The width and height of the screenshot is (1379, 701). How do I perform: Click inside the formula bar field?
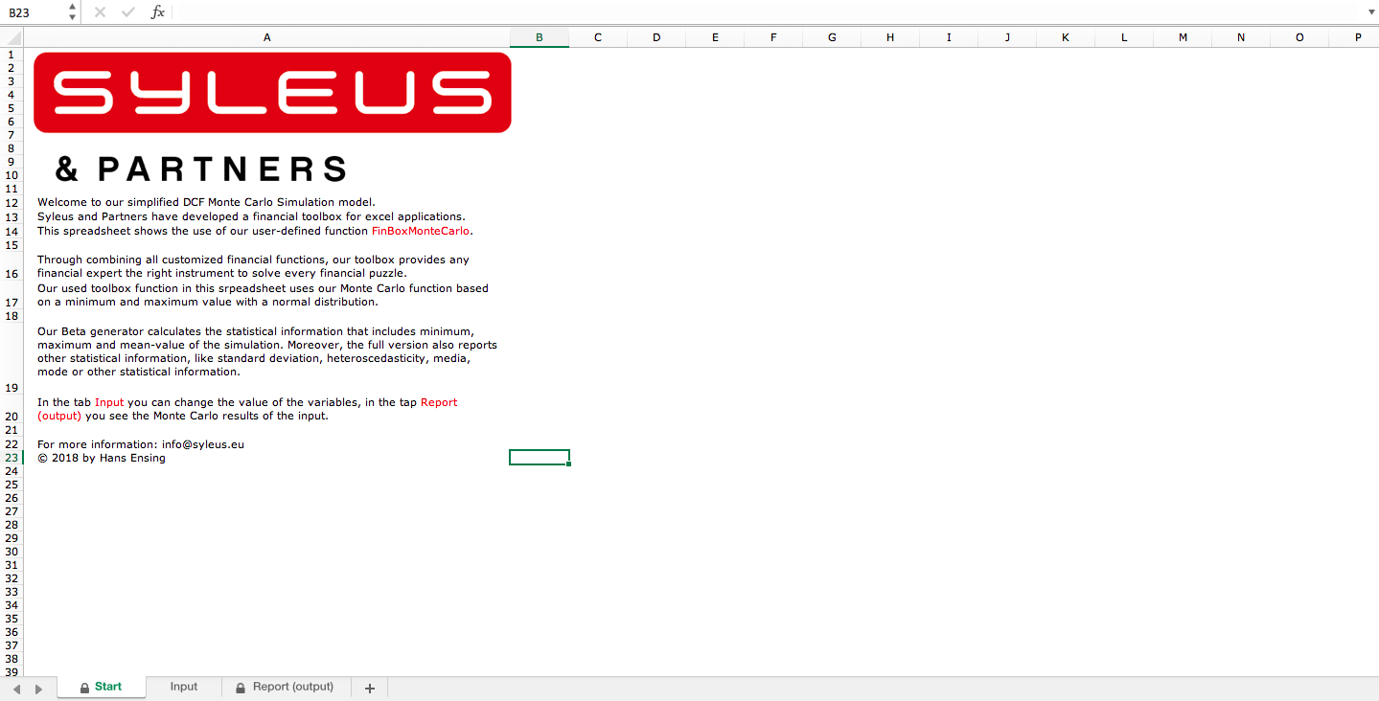pos(767,12)
